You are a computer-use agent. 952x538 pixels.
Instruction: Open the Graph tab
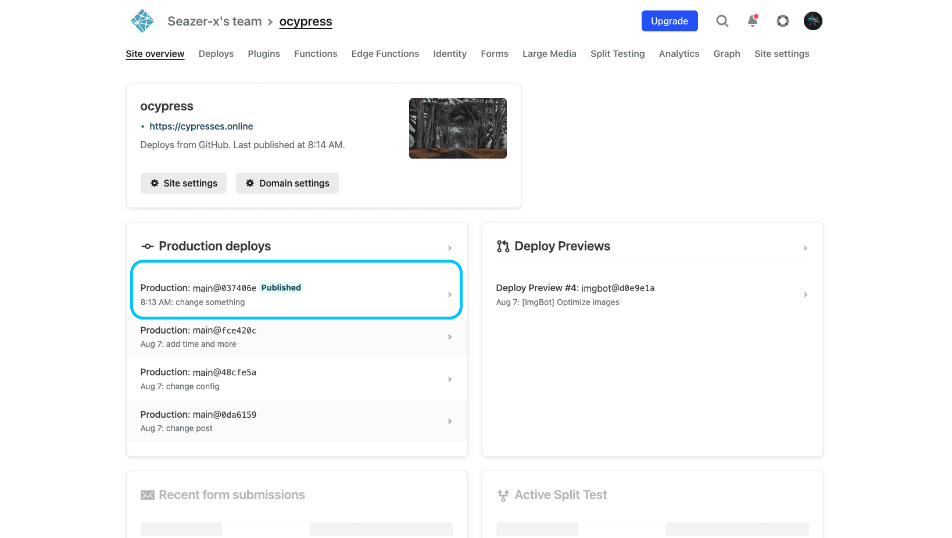click(x=727, y=53)
